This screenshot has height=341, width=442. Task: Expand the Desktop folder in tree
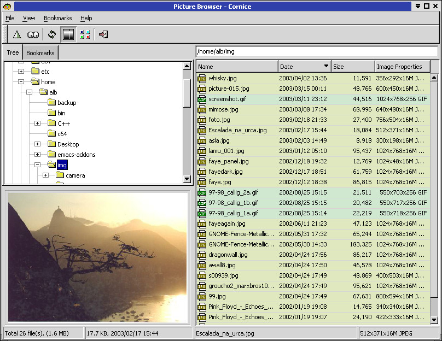37,144
